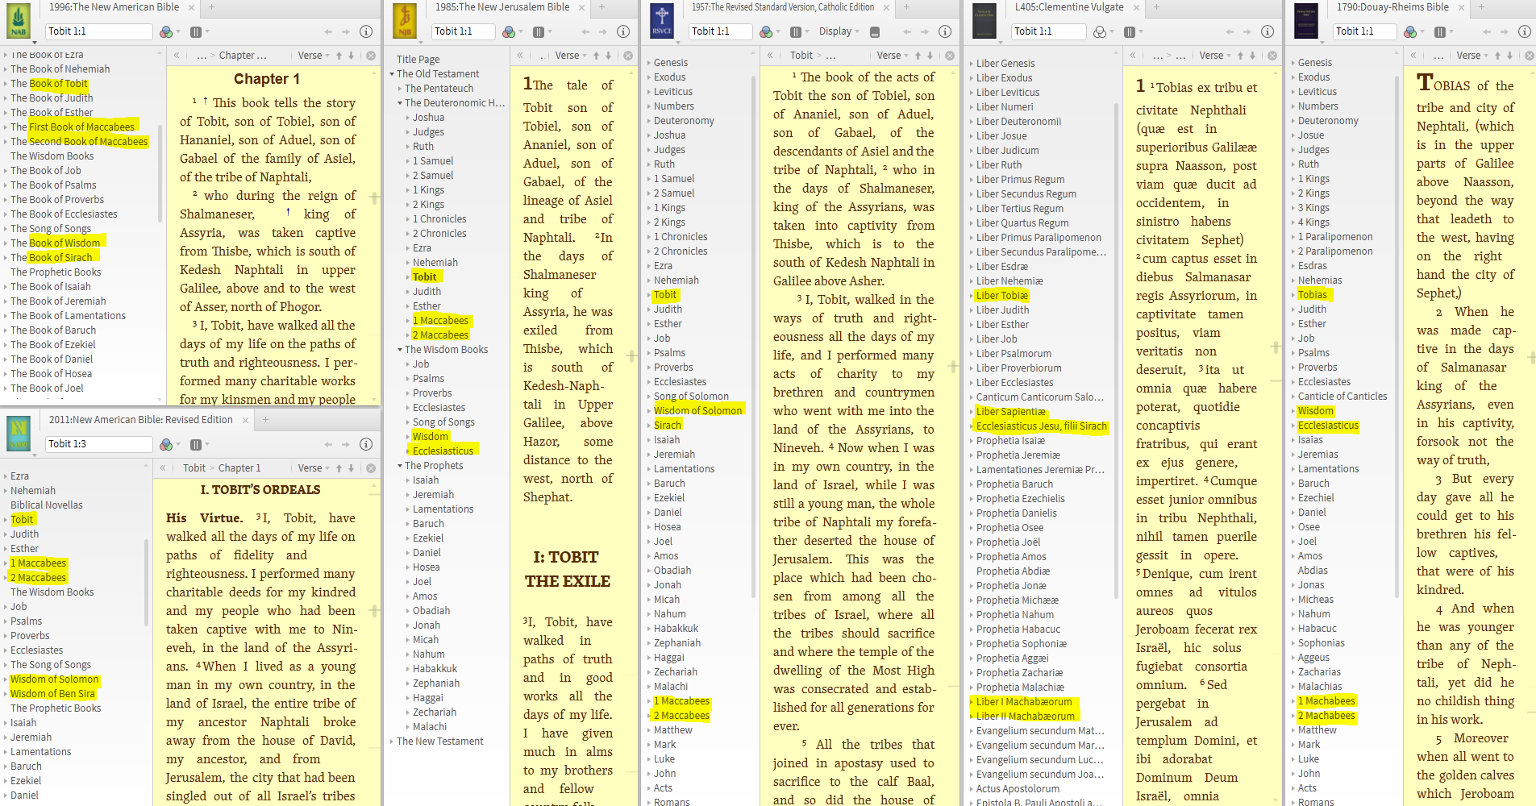Image resolution: width=1536 pixels, height=806 pixels.
Task: Click NAB book cover icon
Action: pos(19,21)
